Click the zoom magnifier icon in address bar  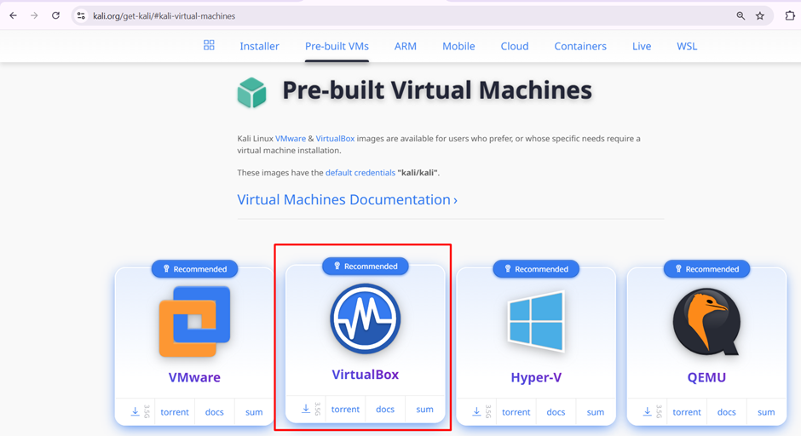click(x=740, y=15)
